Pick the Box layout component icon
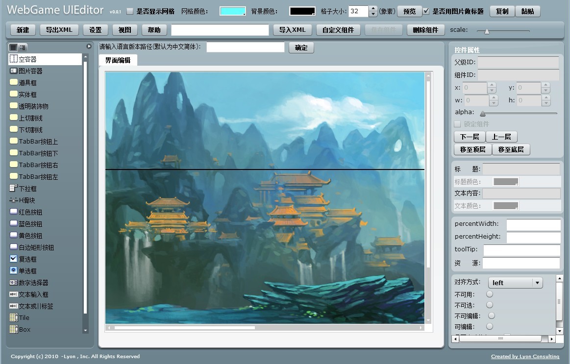570x364 pixels. (x=13, y=329)
